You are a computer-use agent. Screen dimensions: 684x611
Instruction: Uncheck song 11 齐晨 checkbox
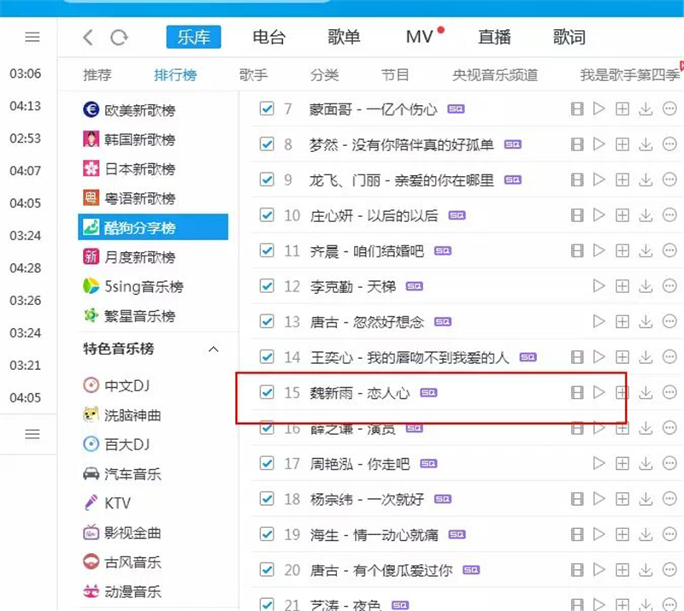click(x=267, y=250)
